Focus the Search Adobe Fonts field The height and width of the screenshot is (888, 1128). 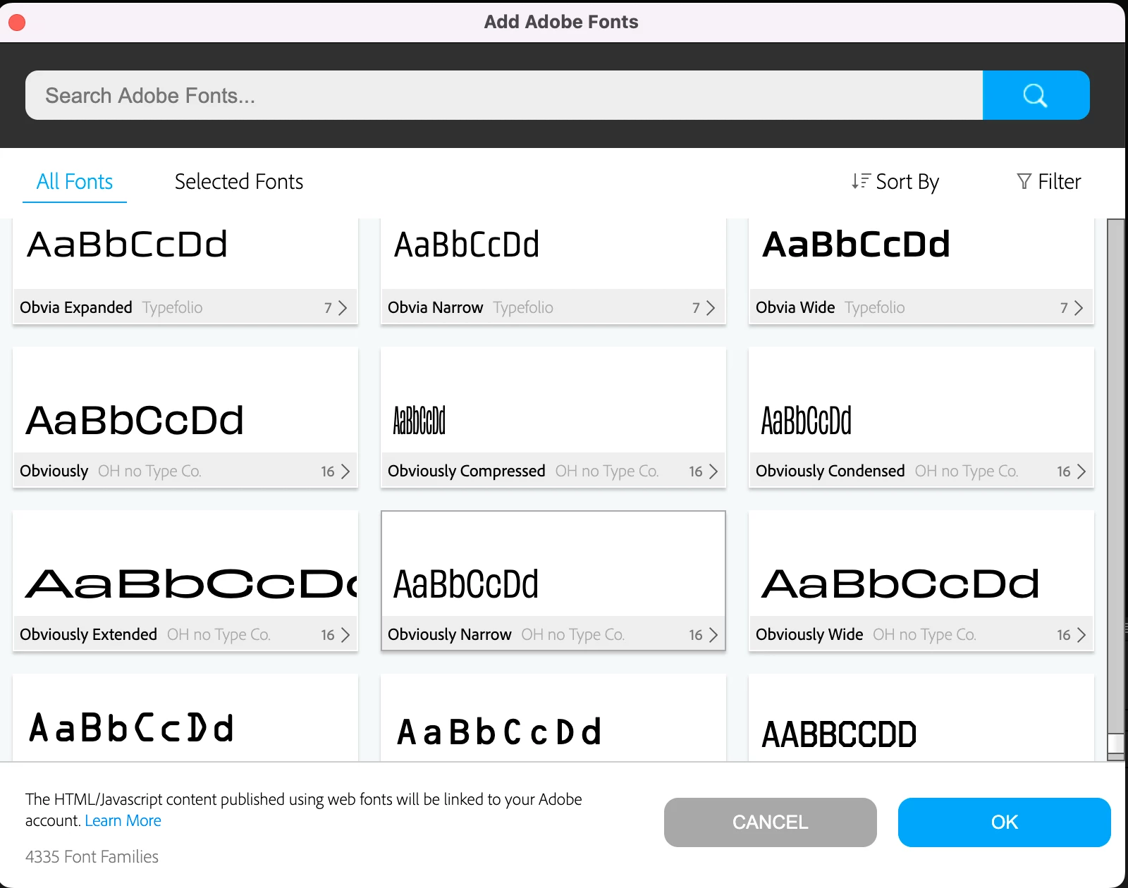coord(504,95)
